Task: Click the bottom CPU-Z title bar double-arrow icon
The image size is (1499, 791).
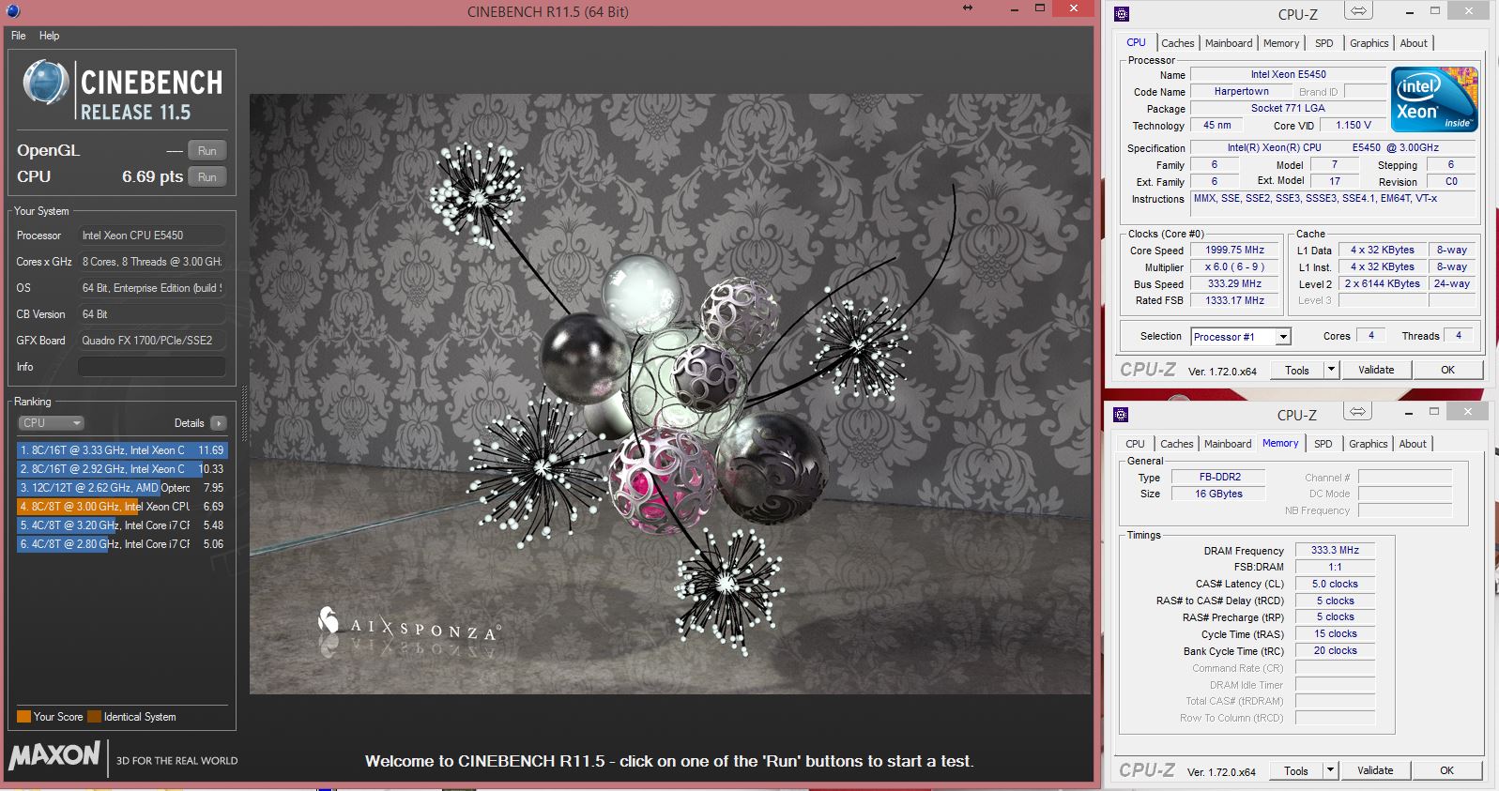Action: coord(1357,412)
